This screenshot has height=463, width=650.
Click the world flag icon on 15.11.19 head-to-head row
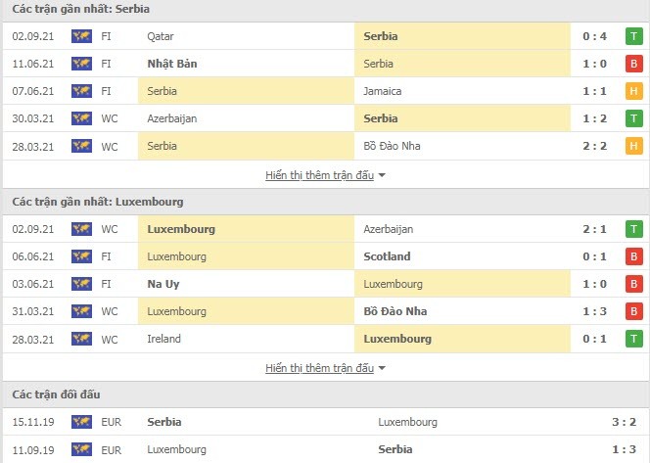81,422
